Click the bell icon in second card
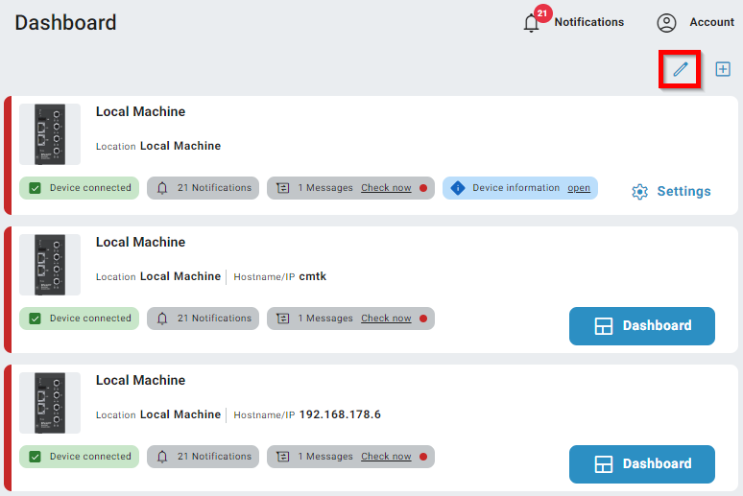Image resolution: width=743 pixels, height=496 pixels. (x=162, y=319)
